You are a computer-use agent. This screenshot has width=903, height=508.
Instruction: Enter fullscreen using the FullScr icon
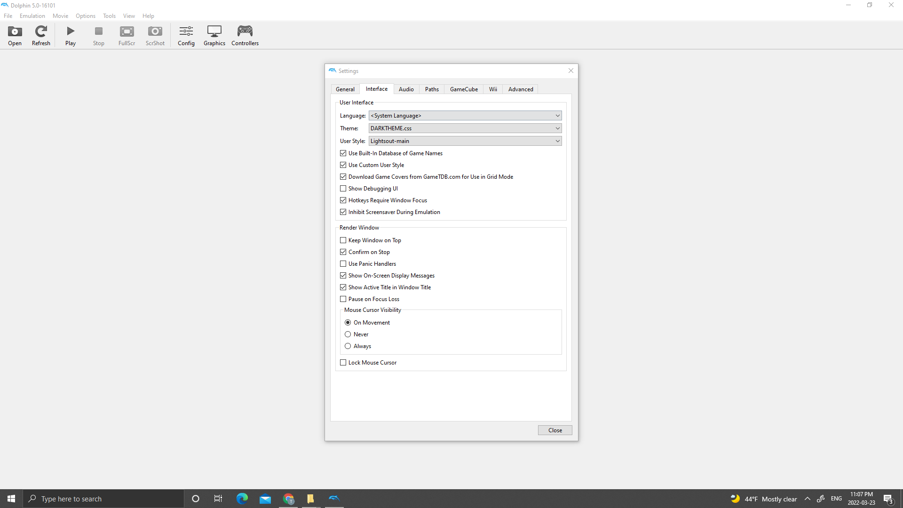click(x=127, y=35)
